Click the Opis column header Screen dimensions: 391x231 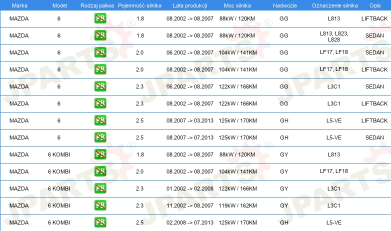[375, 5]
